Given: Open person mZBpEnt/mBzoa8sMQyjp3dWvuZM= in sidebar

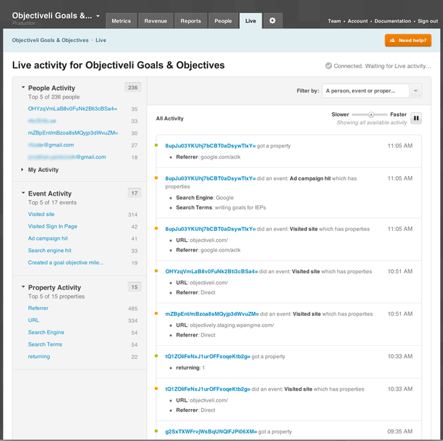Looking at the screenshot, I should (73, 133).
